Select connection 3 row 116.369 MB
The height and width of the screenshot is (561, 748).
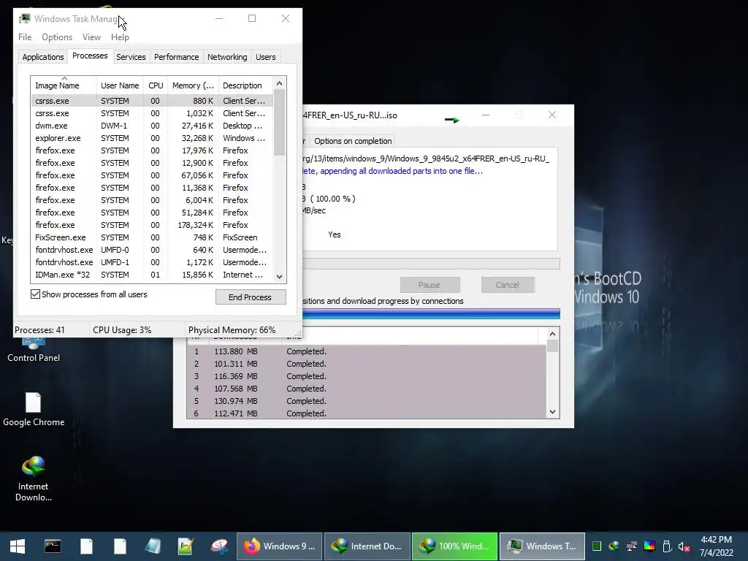[367, 376]
